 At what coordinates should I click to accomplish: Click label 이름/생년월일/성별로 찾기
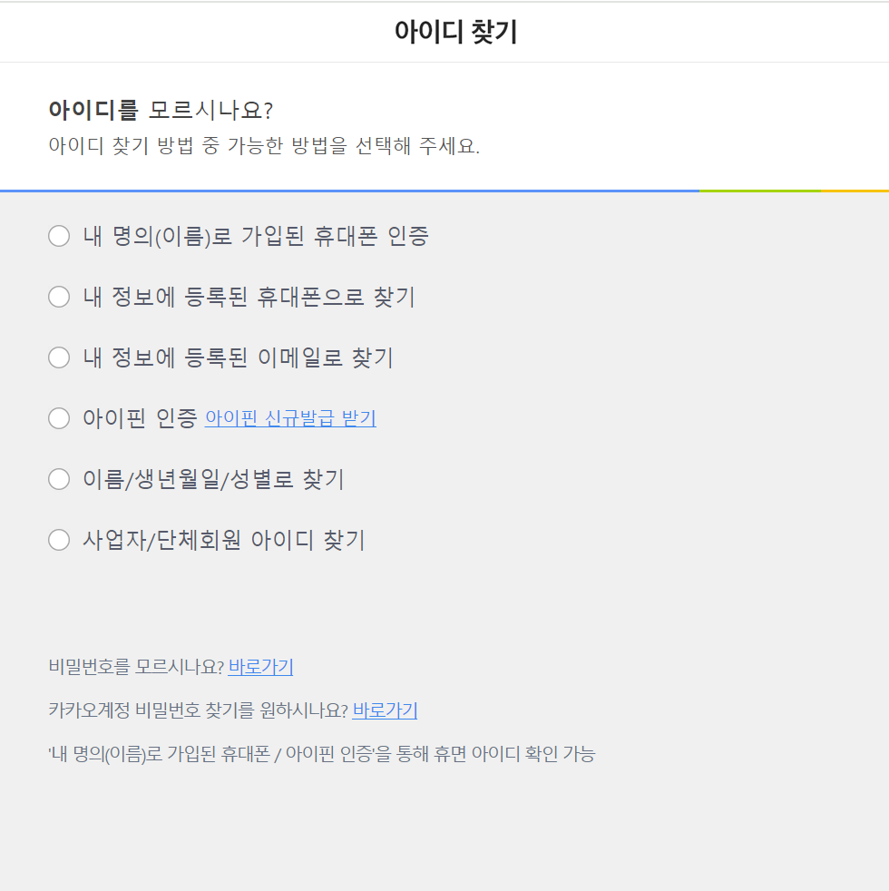213,479
